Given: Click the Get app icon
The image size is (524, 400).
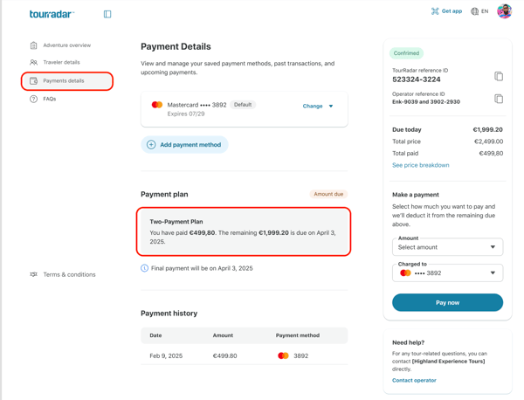Looking at the screenshot, I should click(x=435, y=11).
